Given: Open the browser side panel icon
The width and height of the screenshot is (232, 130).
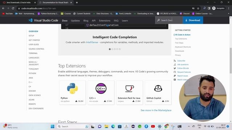Looking at the screenshot, I should [209, 8].
